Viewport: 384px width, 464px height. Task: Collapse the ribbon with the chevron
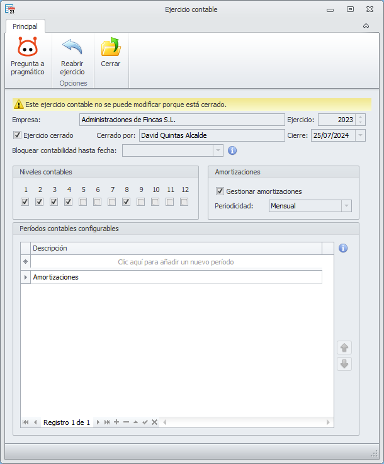[366, 26]
